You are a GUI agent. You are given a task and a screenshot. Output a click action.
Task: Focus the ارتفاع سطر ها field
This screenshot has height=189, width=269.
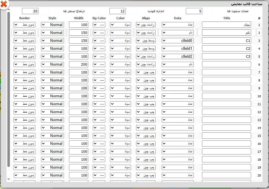(30, 11)
